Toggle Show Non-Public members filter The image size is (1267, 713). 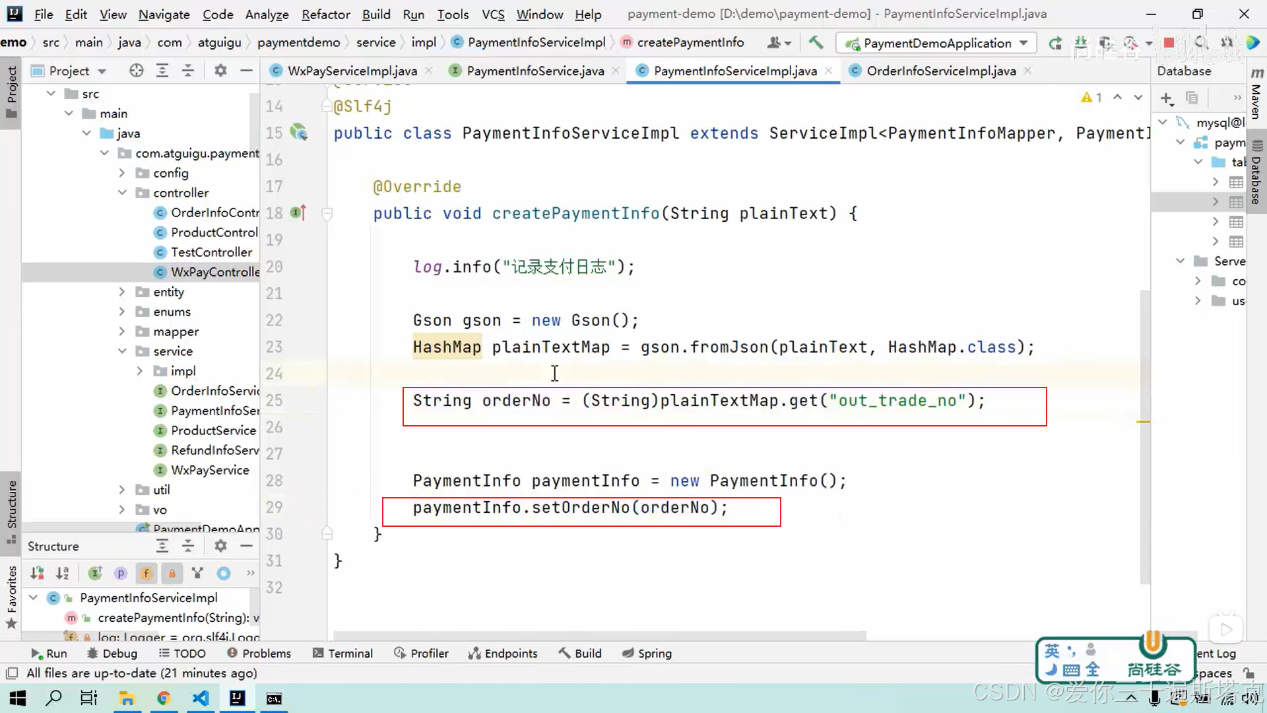coord(172,573)
